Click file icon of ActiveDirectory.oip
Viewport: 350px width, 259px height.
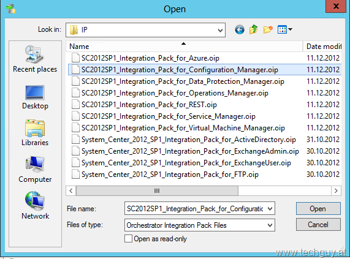(x=75, y=140)
